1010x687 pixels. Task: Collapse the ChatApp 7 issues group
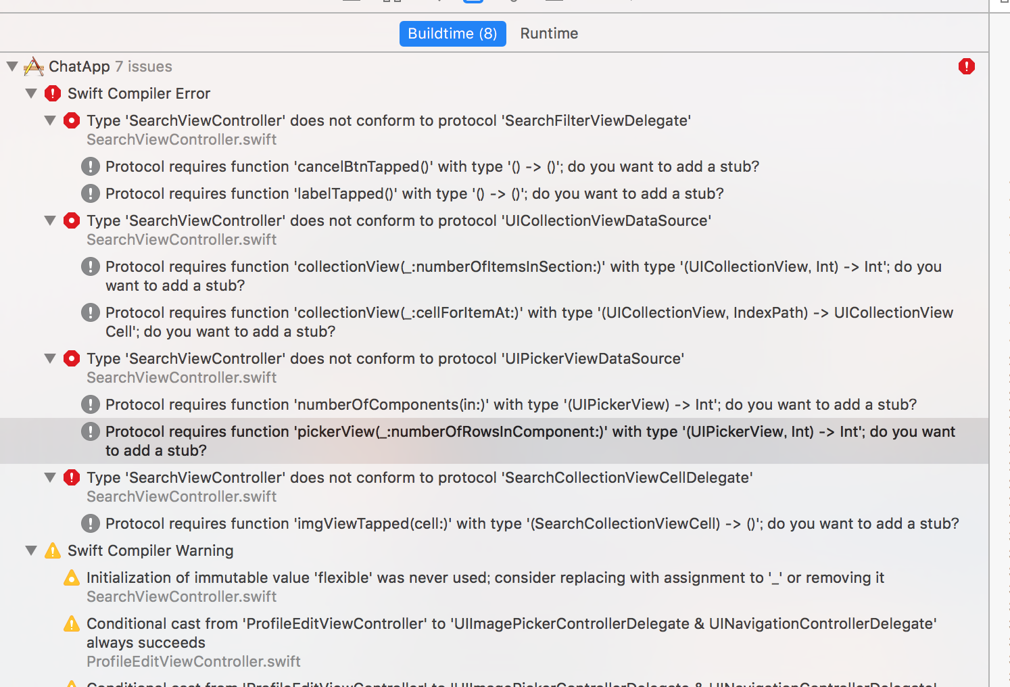12,66
